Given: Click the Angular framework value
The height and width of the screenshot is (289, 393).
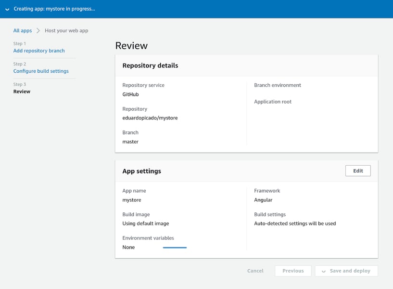Looking at the screenshot, I should (263, 200).
